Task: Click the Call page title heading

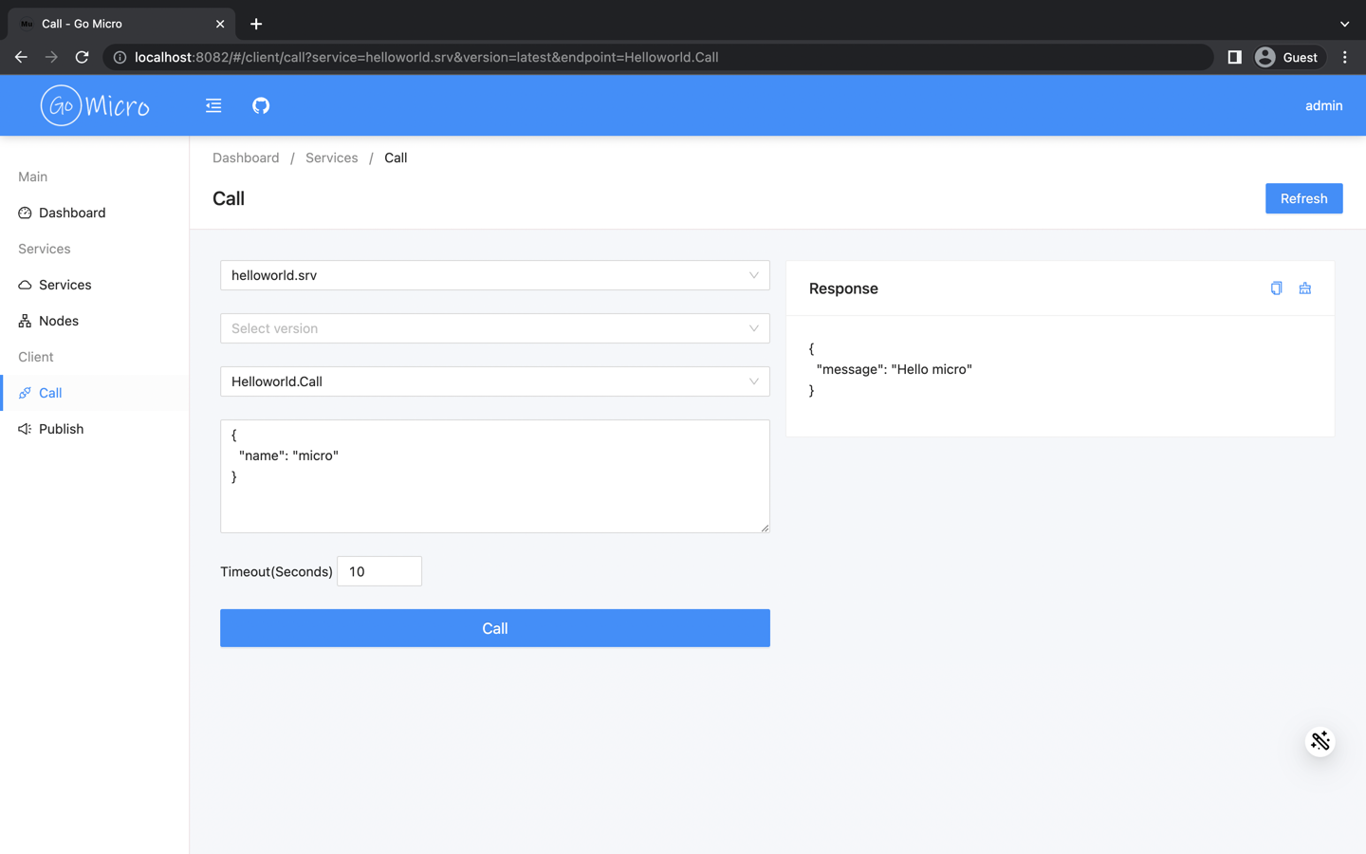Action: tap(229, 198)
